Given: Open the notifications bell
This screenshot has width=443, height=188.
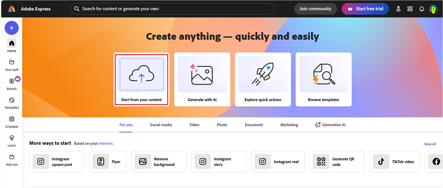Looking at the screenshot, I should pos(422,9).
